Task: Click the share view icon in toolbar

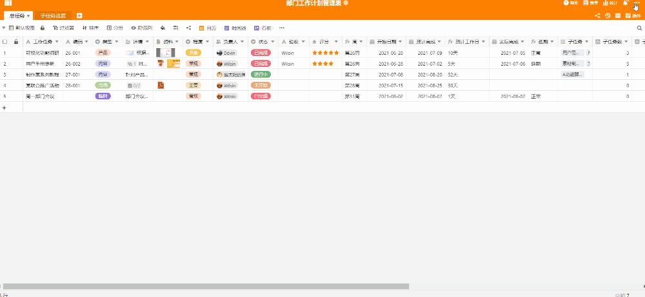Action: 188,28
